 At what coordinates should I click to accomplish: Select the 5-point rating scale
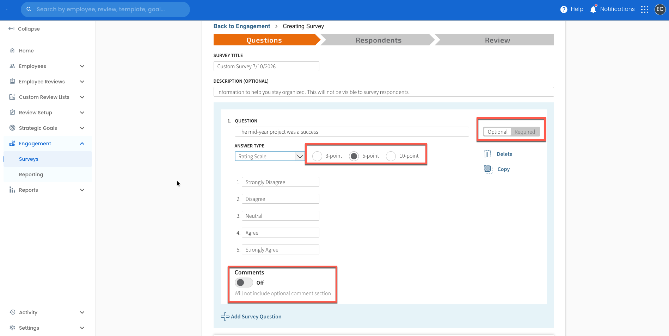point(354,156)
